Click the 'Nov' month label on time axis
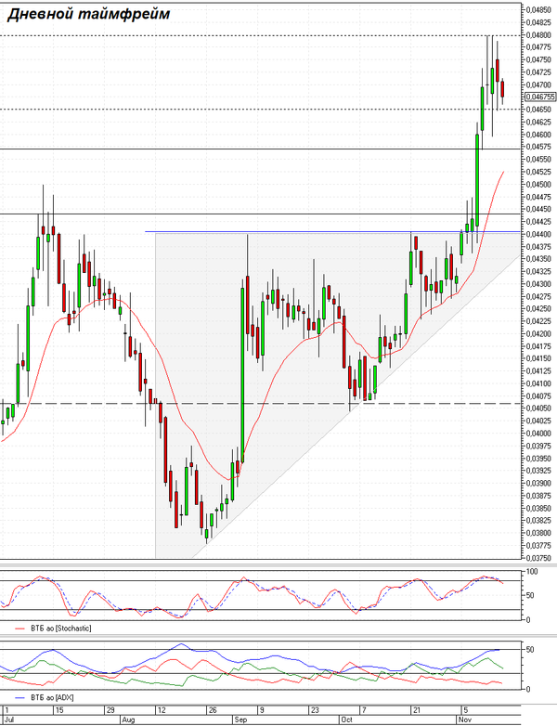 coord(464,720)
